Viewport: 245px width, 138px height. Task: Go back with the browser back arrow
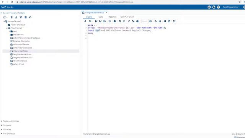coord(3,2)
